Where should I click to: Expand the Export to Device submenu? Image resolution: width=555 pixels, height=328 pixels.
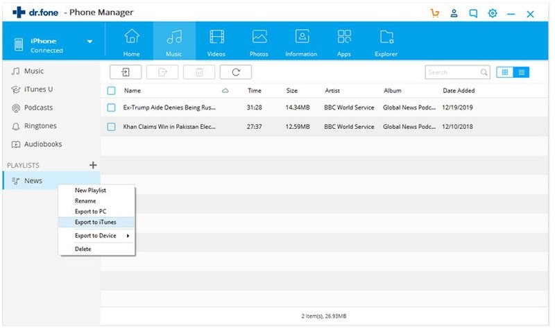96,236
